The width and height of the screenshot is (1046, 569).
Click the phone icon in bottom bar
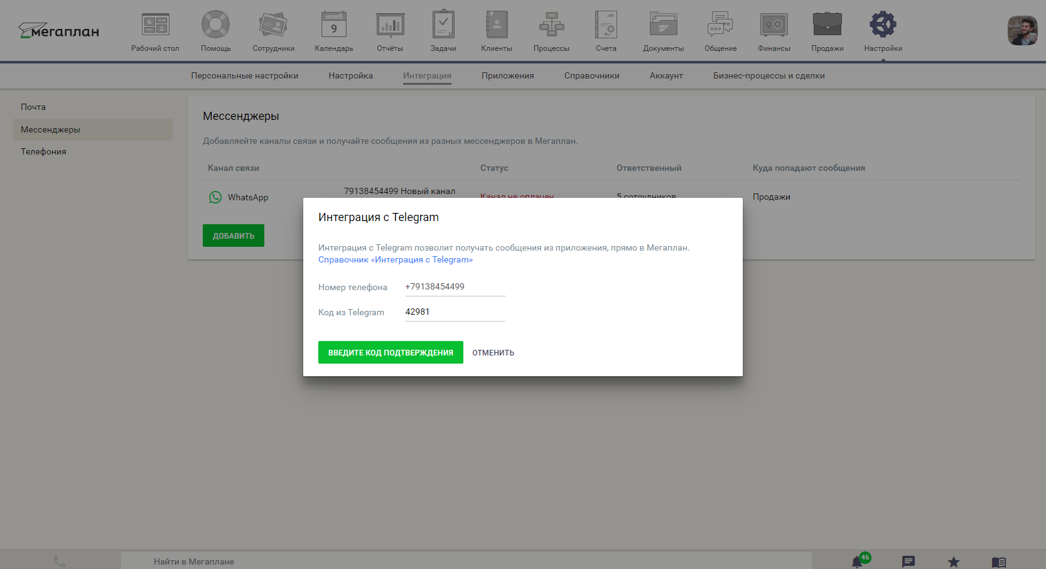(x=60, y=561)
